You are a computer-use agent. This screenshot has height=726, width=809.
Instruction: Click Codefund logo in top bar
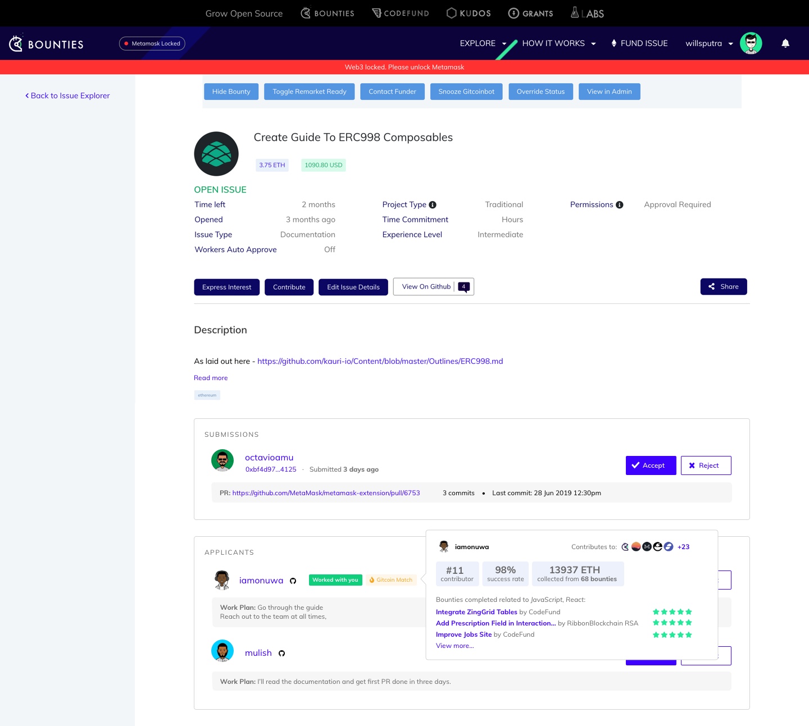[x=401, y=13]
